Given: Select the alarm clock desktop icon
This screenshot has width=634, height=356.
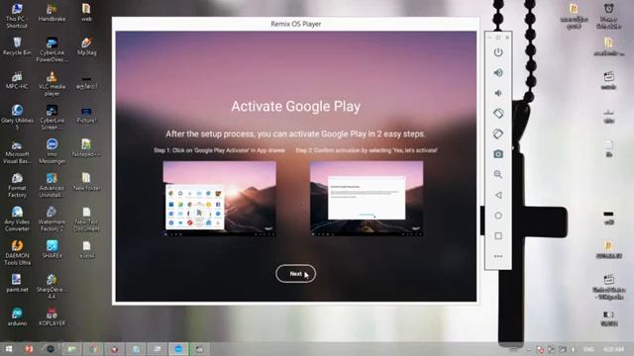Looking at the screenshot, I should pyautogui.click(x=608, y=16).
